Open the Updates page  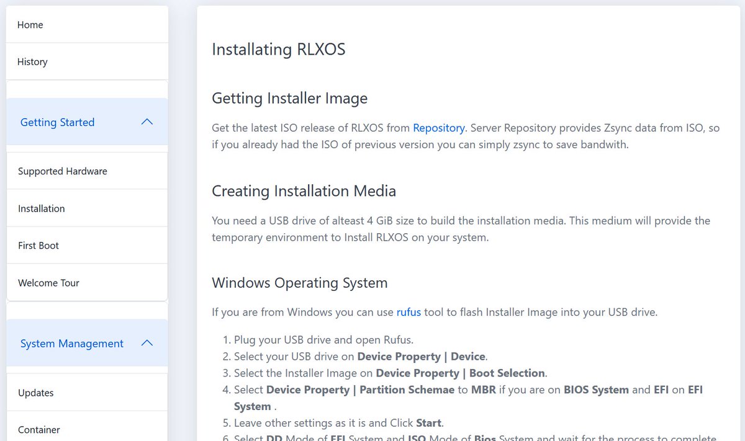(35, 392)
